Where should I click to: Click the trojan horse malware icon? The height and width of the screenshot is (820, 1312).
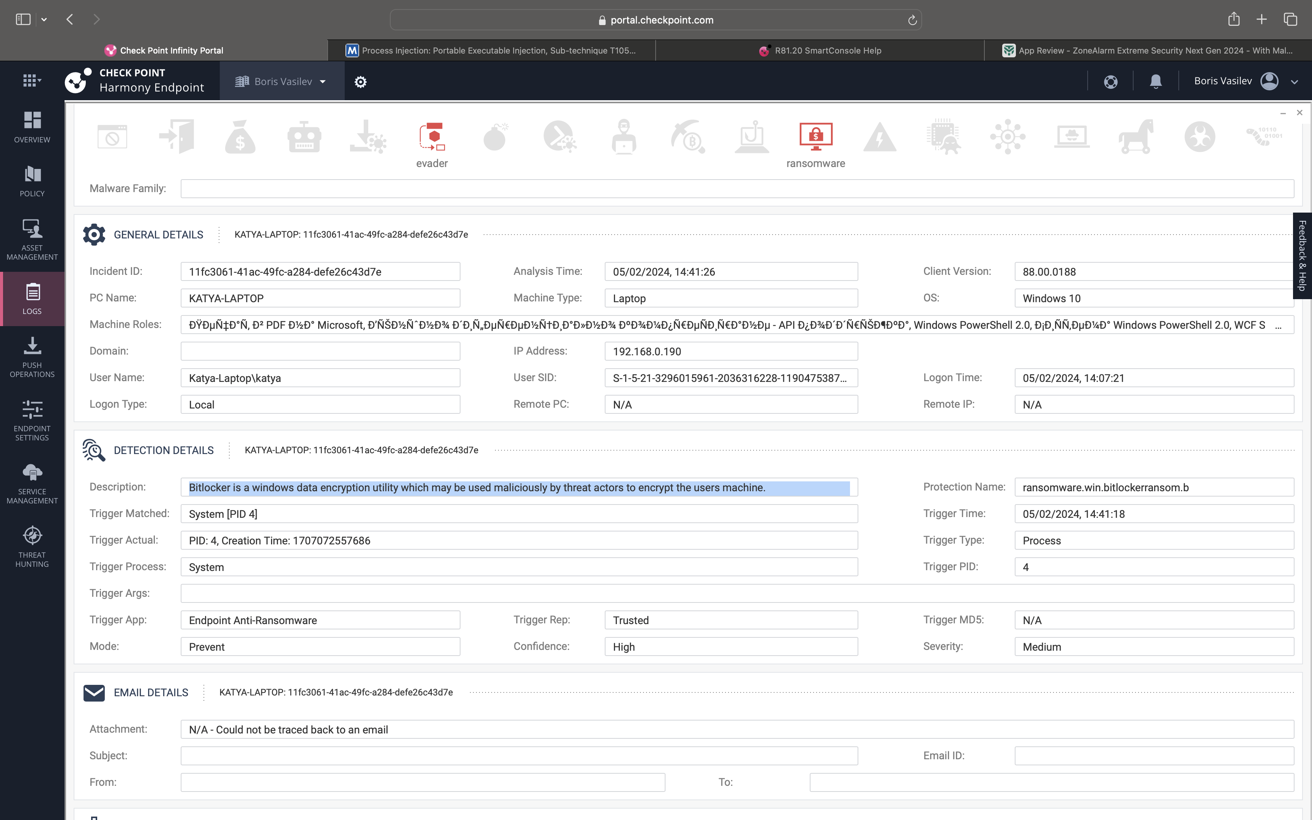[x=1136, y=137]
